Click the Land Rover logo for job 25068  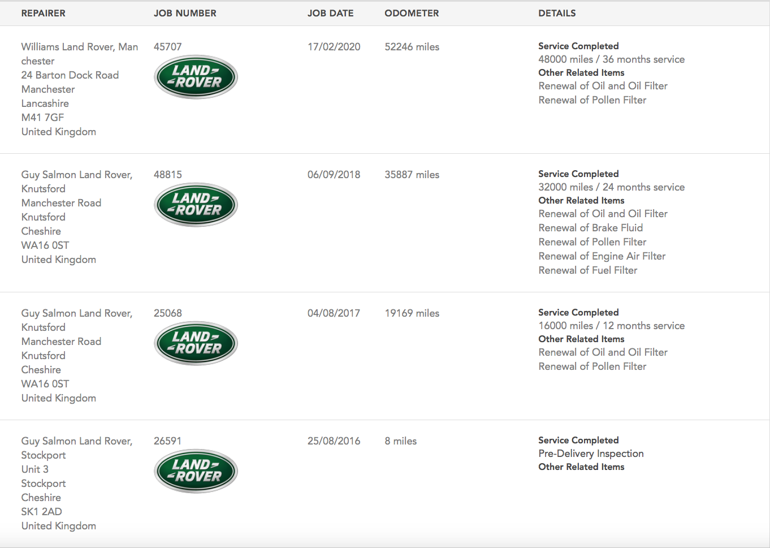tap(196, 343)
